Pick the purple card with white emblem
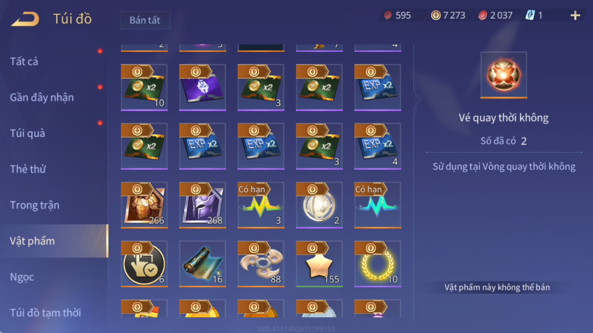593x333 pixels. point(203,88)
